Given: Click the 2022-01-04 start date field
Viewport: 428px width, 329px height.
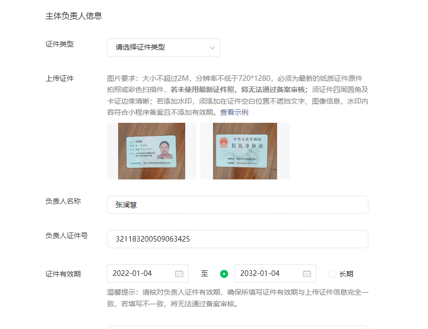Looking at the screenshot, I should [148, 273].
